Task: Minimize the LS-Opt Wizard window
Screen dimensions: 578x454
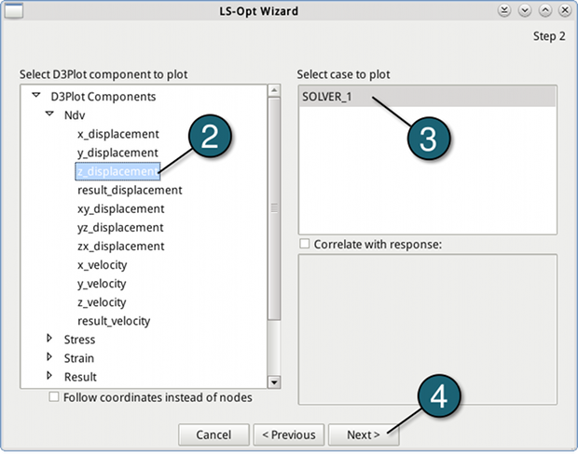Action: [524, 10]
